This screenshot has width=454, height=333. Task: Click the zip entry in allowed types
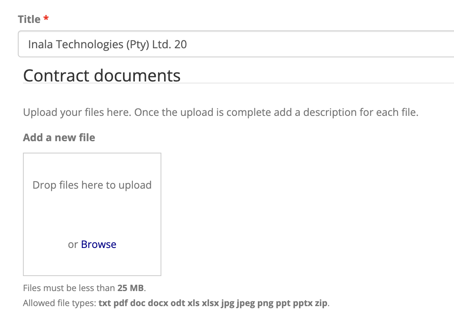(321, 303)
